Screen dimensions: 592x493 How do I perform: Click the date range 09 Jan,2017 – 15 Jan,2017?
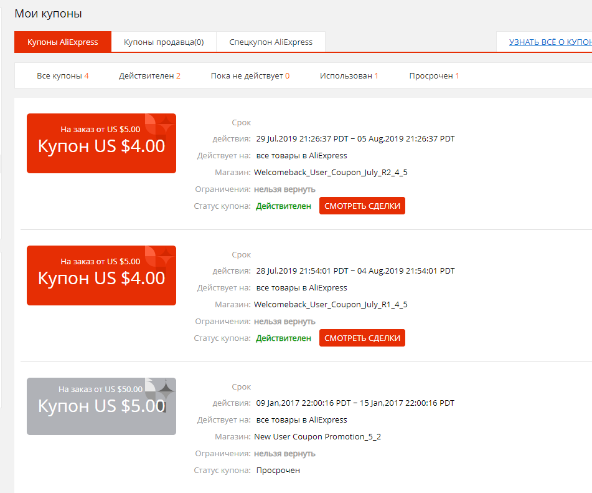pyautogui.click(x=355, y=403)
